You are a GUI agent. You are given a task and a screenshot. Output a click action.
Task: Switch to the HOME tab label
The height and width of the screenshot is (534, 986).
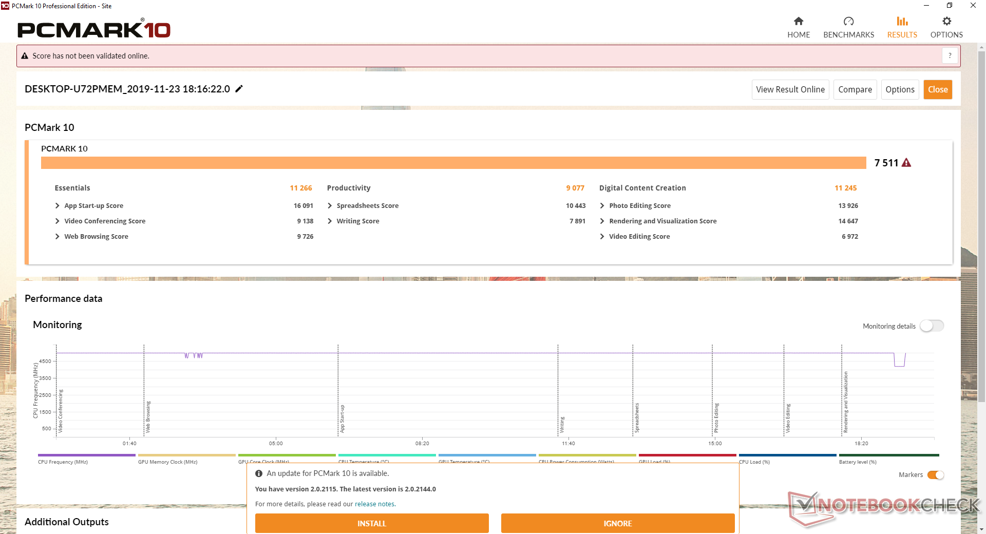tap(799, 35)
